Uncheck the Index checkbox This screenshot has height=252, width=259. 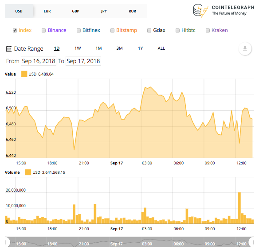[x=15, y=31]
